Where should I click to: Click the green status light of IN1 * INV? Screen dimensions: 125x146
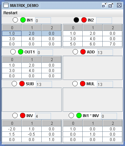79,115
